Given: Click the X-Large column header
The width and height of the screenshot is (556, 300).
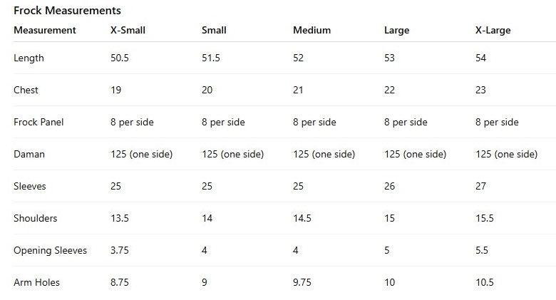Looking at the screenshot, I should click(x=493, y=31).
